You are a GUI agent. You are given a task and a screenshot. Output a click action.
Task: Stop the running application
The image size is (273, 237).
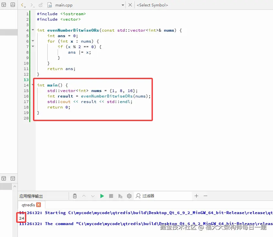pyautogui.click(x=111, y=196)
